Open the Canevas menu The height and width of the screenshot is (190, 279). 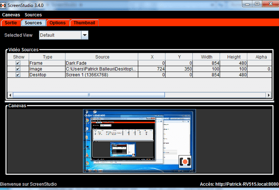point(11,15)
